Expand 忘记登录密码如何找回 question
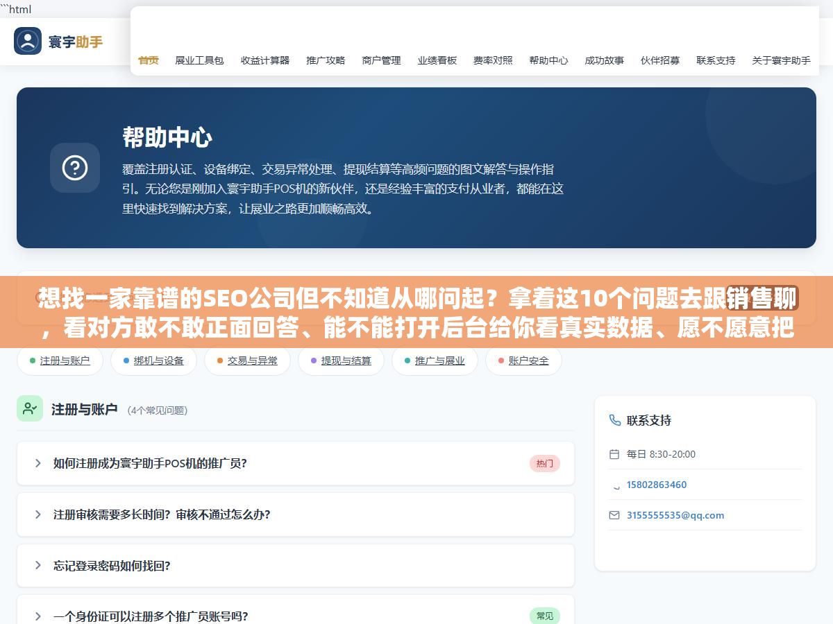 pyautogui.click(x=296, y=565)
